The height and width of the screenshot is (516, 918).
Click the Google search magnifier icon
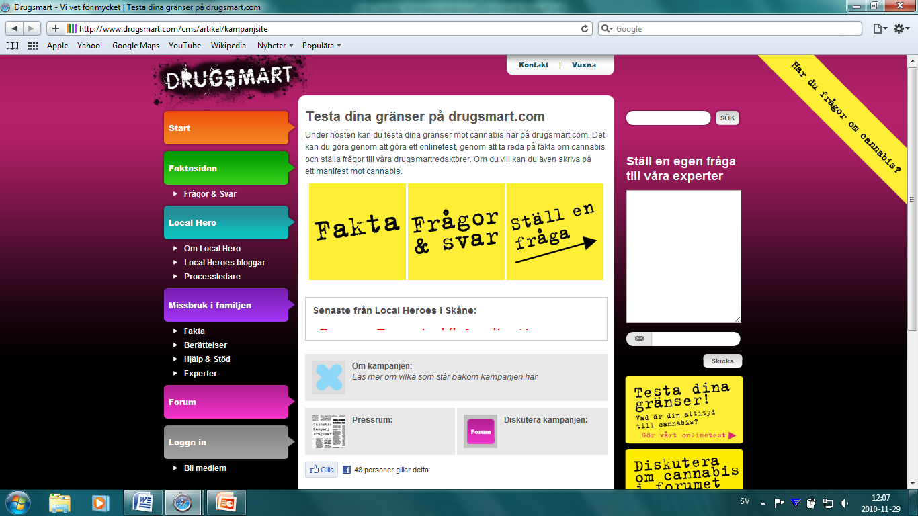[x=607, y=29]
